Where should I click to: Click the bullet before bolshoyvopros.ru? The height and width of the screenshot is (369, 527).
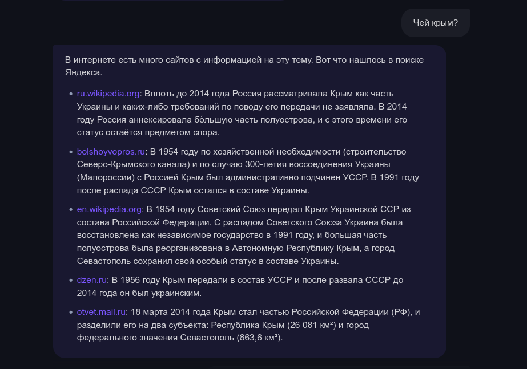[x=71, y=152]
